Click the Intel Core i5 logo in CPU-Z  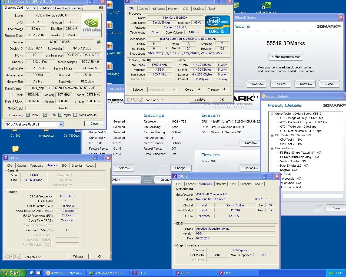click(x=217, y=25)
